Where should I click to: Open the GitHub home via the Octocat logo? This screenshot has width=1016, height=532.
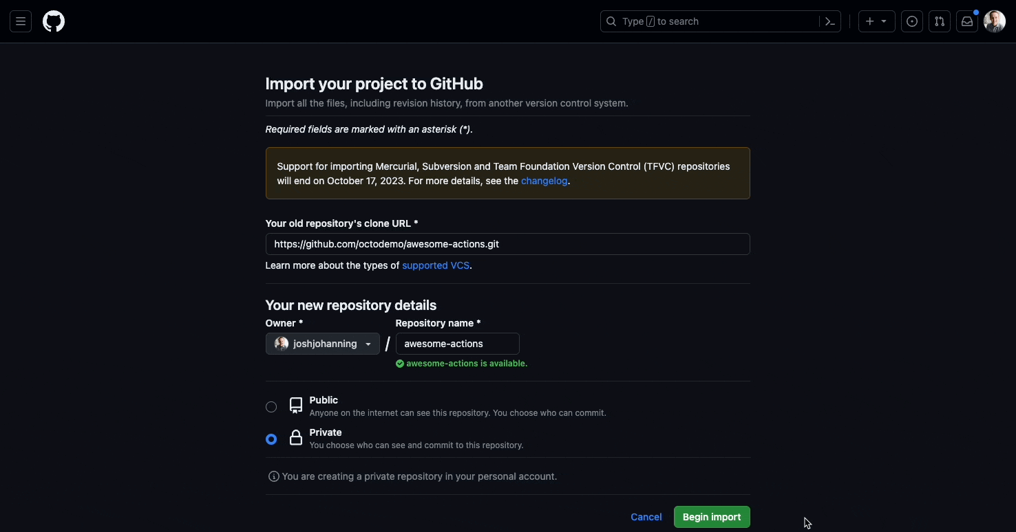coord(54,21)
